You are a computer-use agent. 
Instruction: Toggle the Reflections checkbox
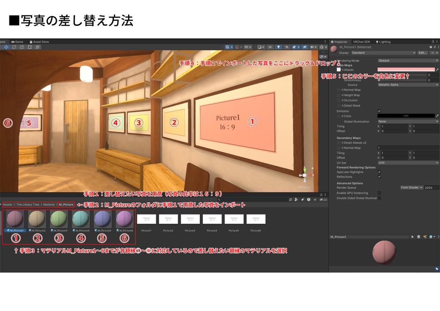pos(379,177)
